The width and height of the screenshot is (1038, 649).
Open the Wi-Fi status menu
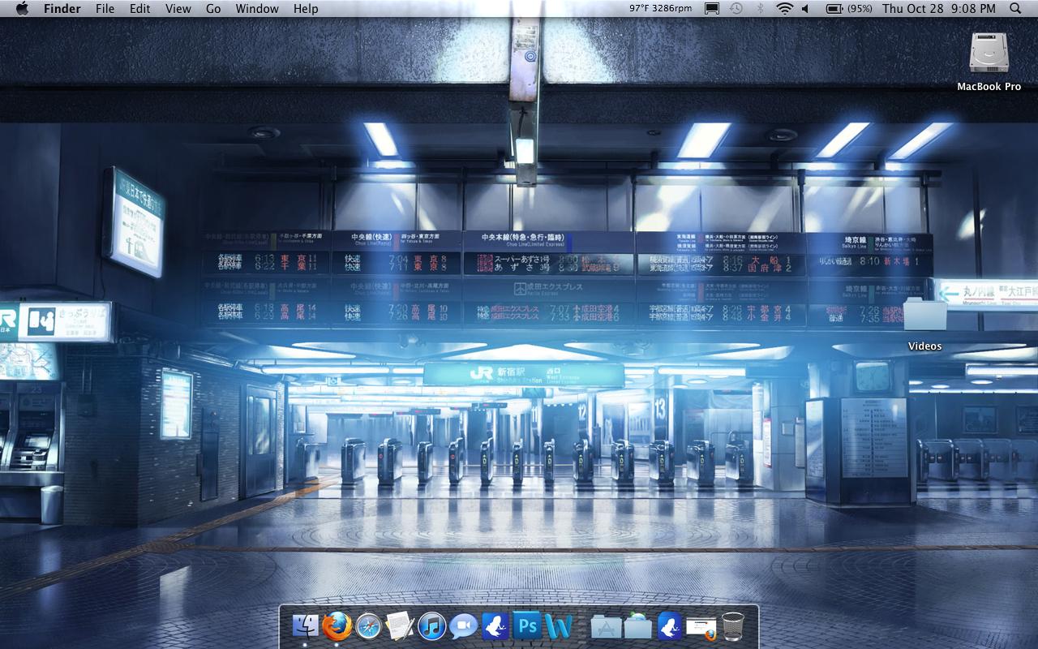click(783, 8)
